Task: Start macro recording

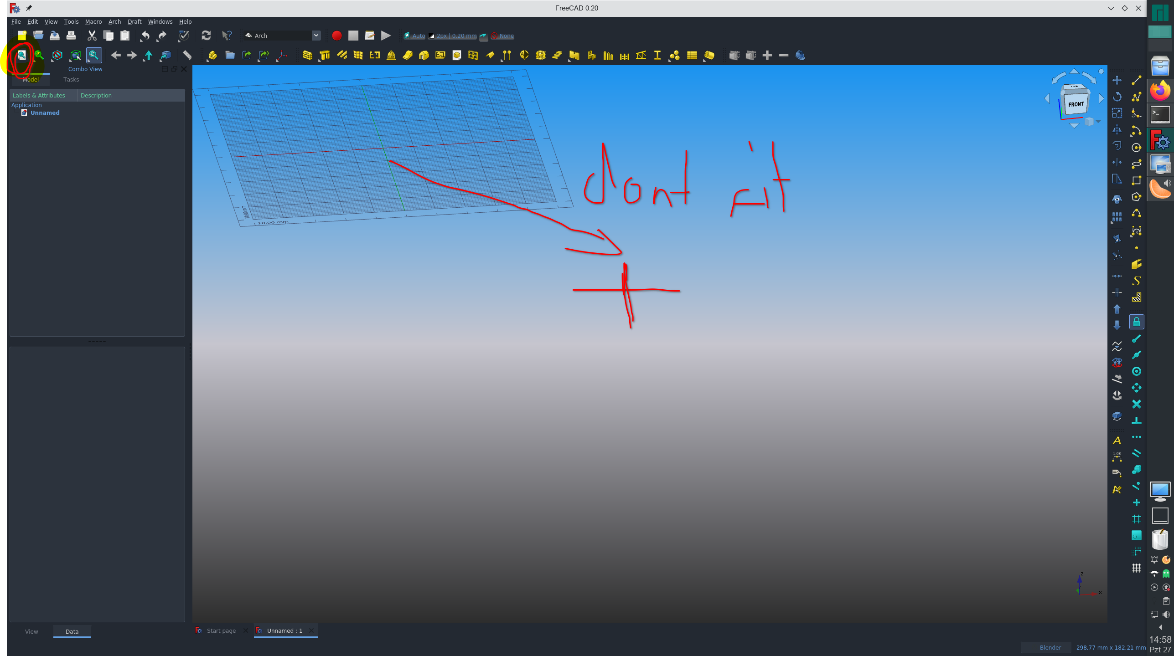Action: (337, 36)
